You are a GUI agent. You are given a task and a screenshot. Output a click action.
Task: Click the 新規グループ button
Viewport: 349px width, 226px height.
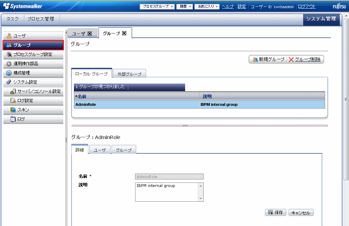pos(268,59)
